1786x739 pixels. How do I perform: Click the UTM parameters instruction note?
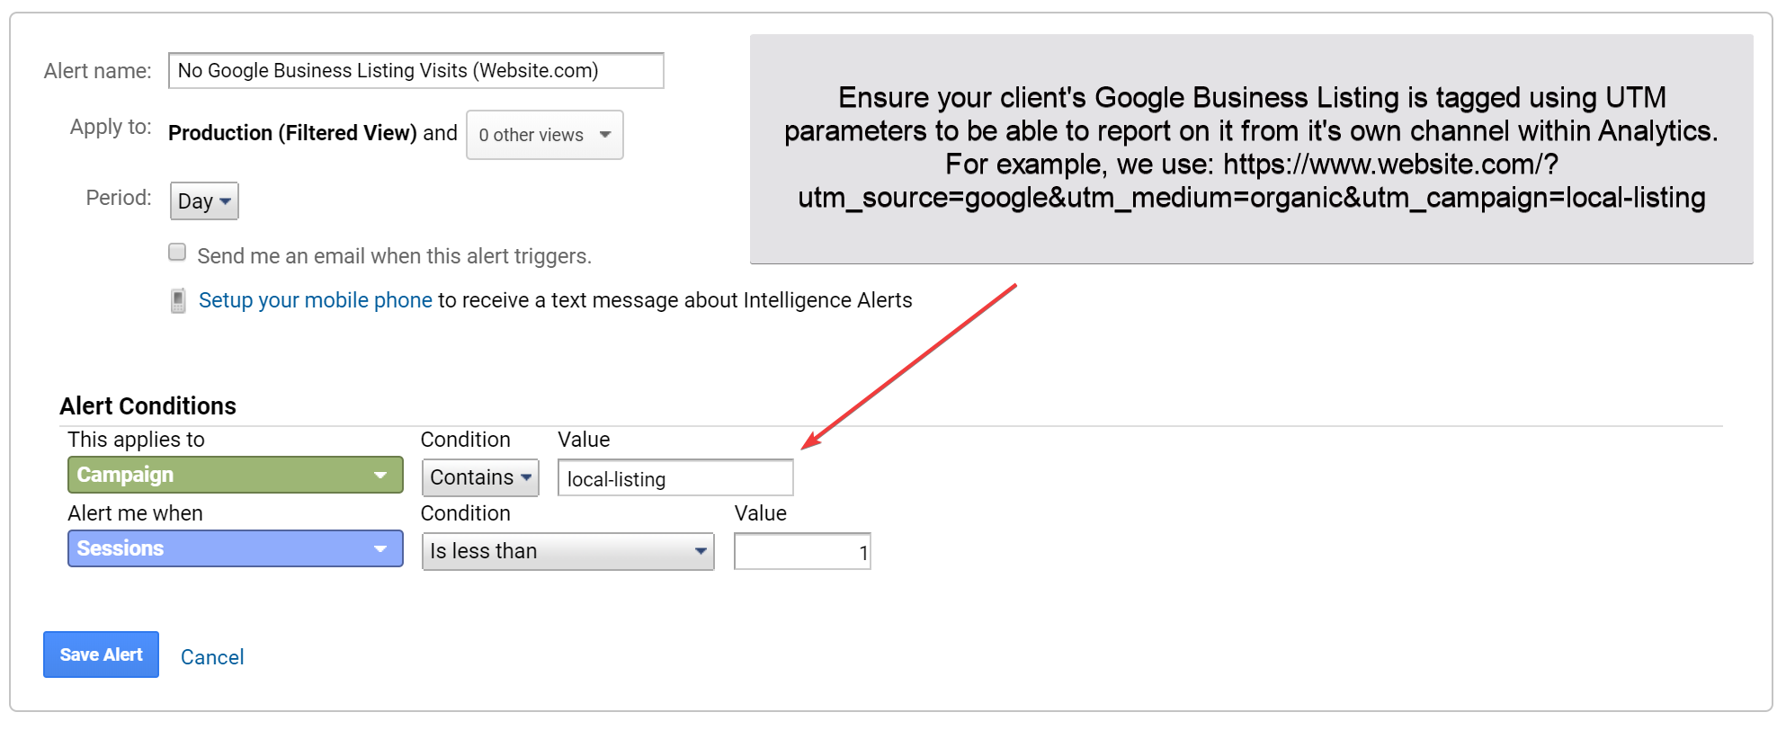(1252, 148)
